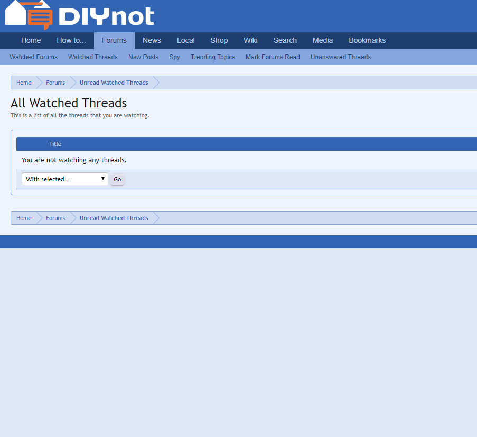This screenshot has height=437, width=477.
Task: Open Watched Forums in the sub-navigation
Action: pyautogui.click(x=33, y=57)
